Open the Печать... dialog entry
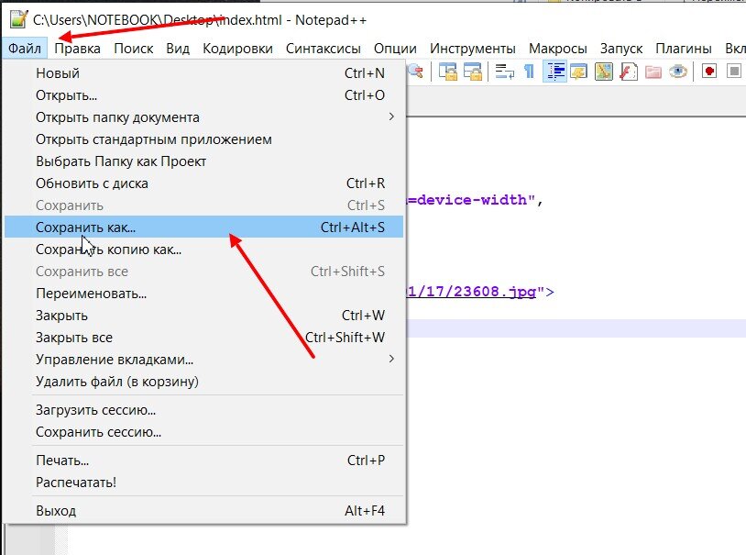 [x=203, y=461]
